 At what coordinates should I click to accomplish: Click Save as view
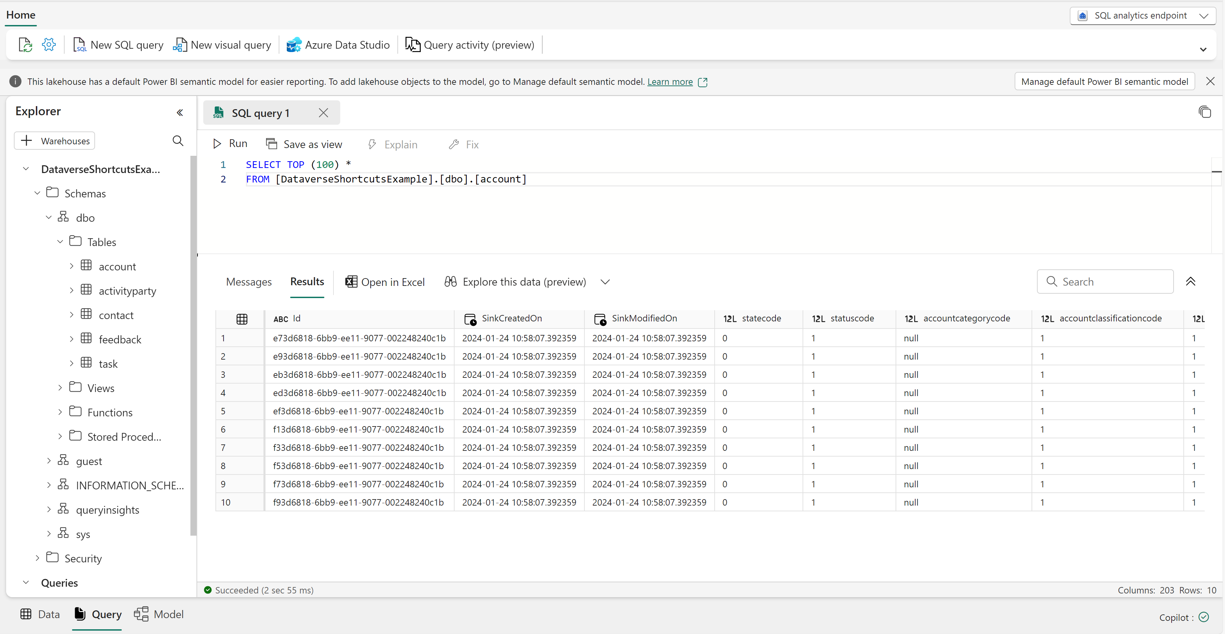[x=304, y=144]
